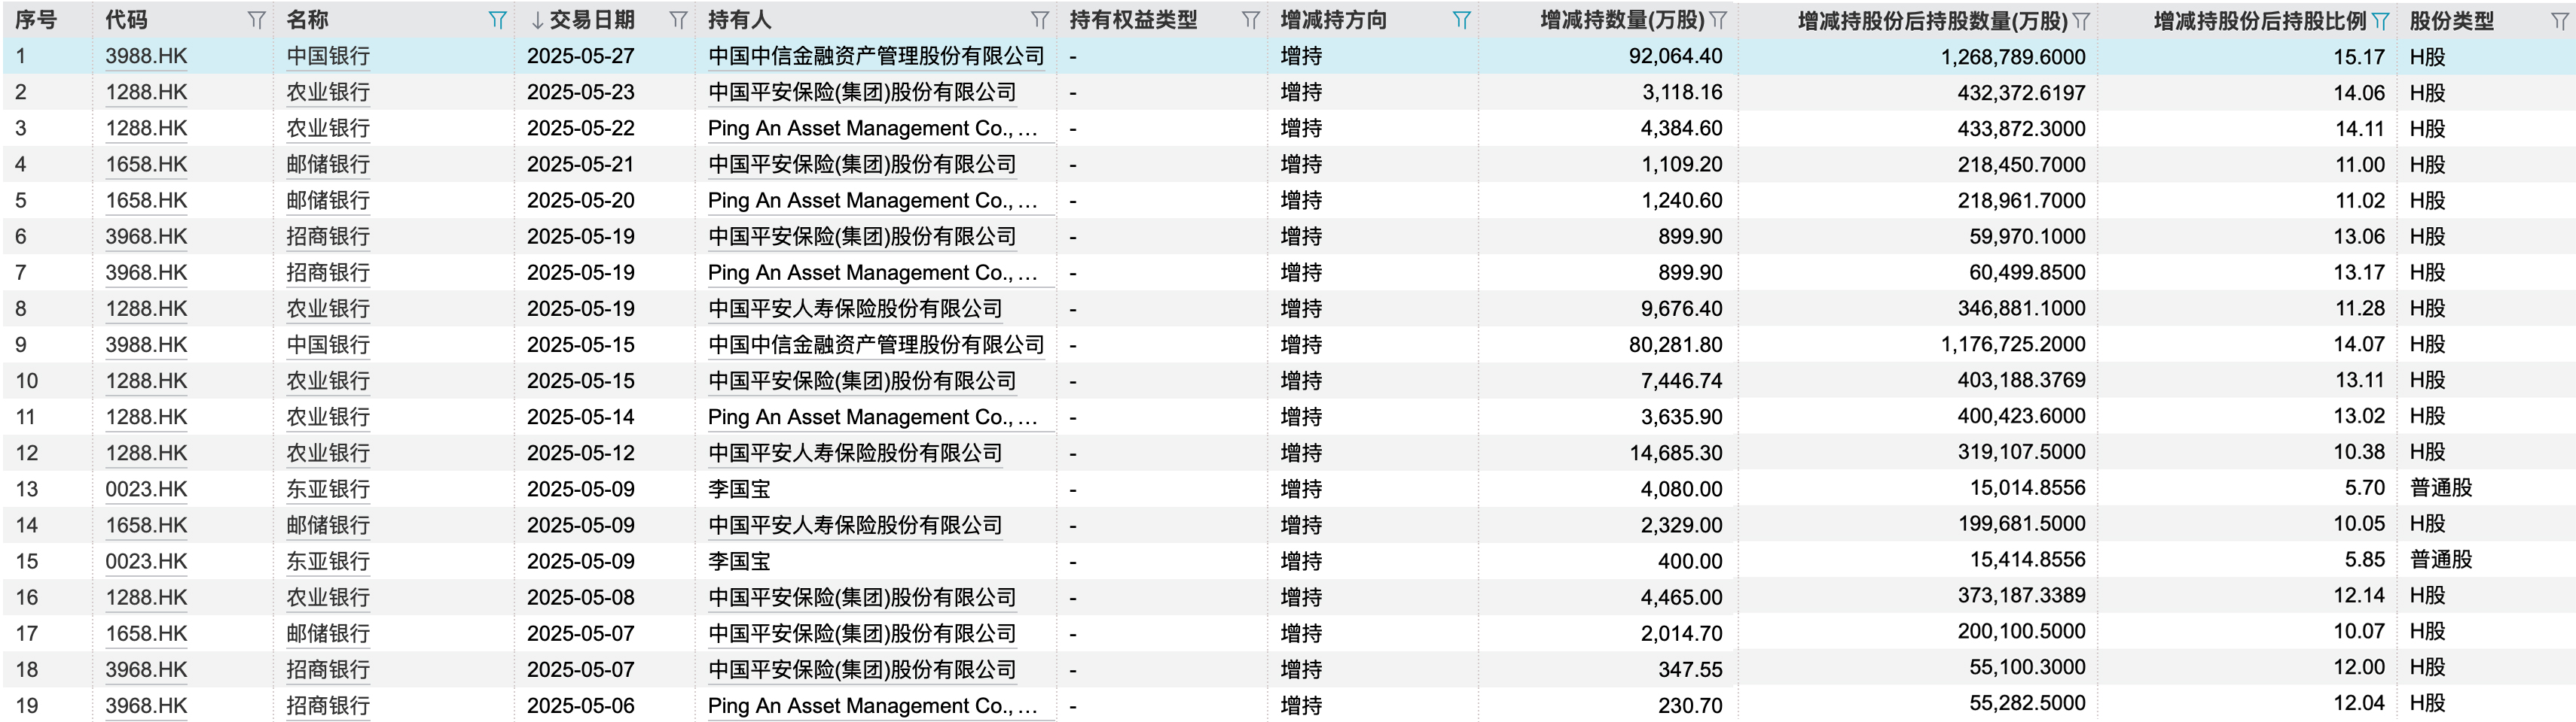Click the 代码 column header label
Viewport: 2576px width, 722px height.
click(126, 20)
